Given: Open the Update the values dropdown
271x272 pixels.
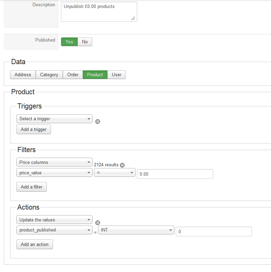Looking at the screenshot, I should coord(54,220).
